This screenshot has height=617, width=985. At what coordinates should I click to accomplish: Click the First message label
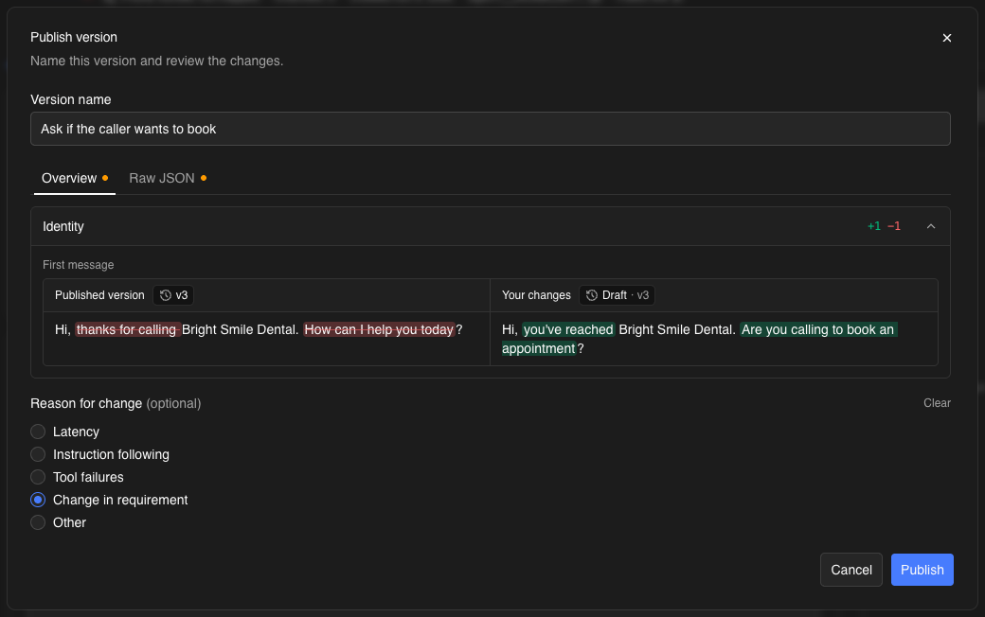pyautogui.click(x=79, y=265)
